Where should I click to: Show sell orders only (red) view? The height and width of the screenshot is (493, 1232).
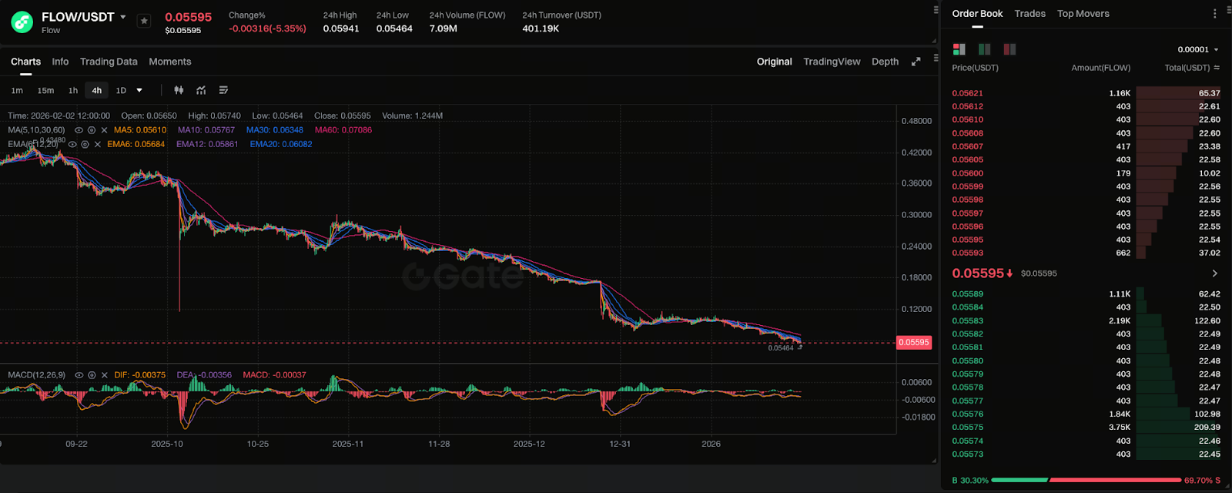click(x=1009, y=49)
